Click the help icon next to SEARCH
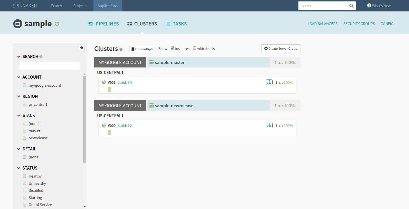Screen dimensions: 409x209 (x=41, y=57)
